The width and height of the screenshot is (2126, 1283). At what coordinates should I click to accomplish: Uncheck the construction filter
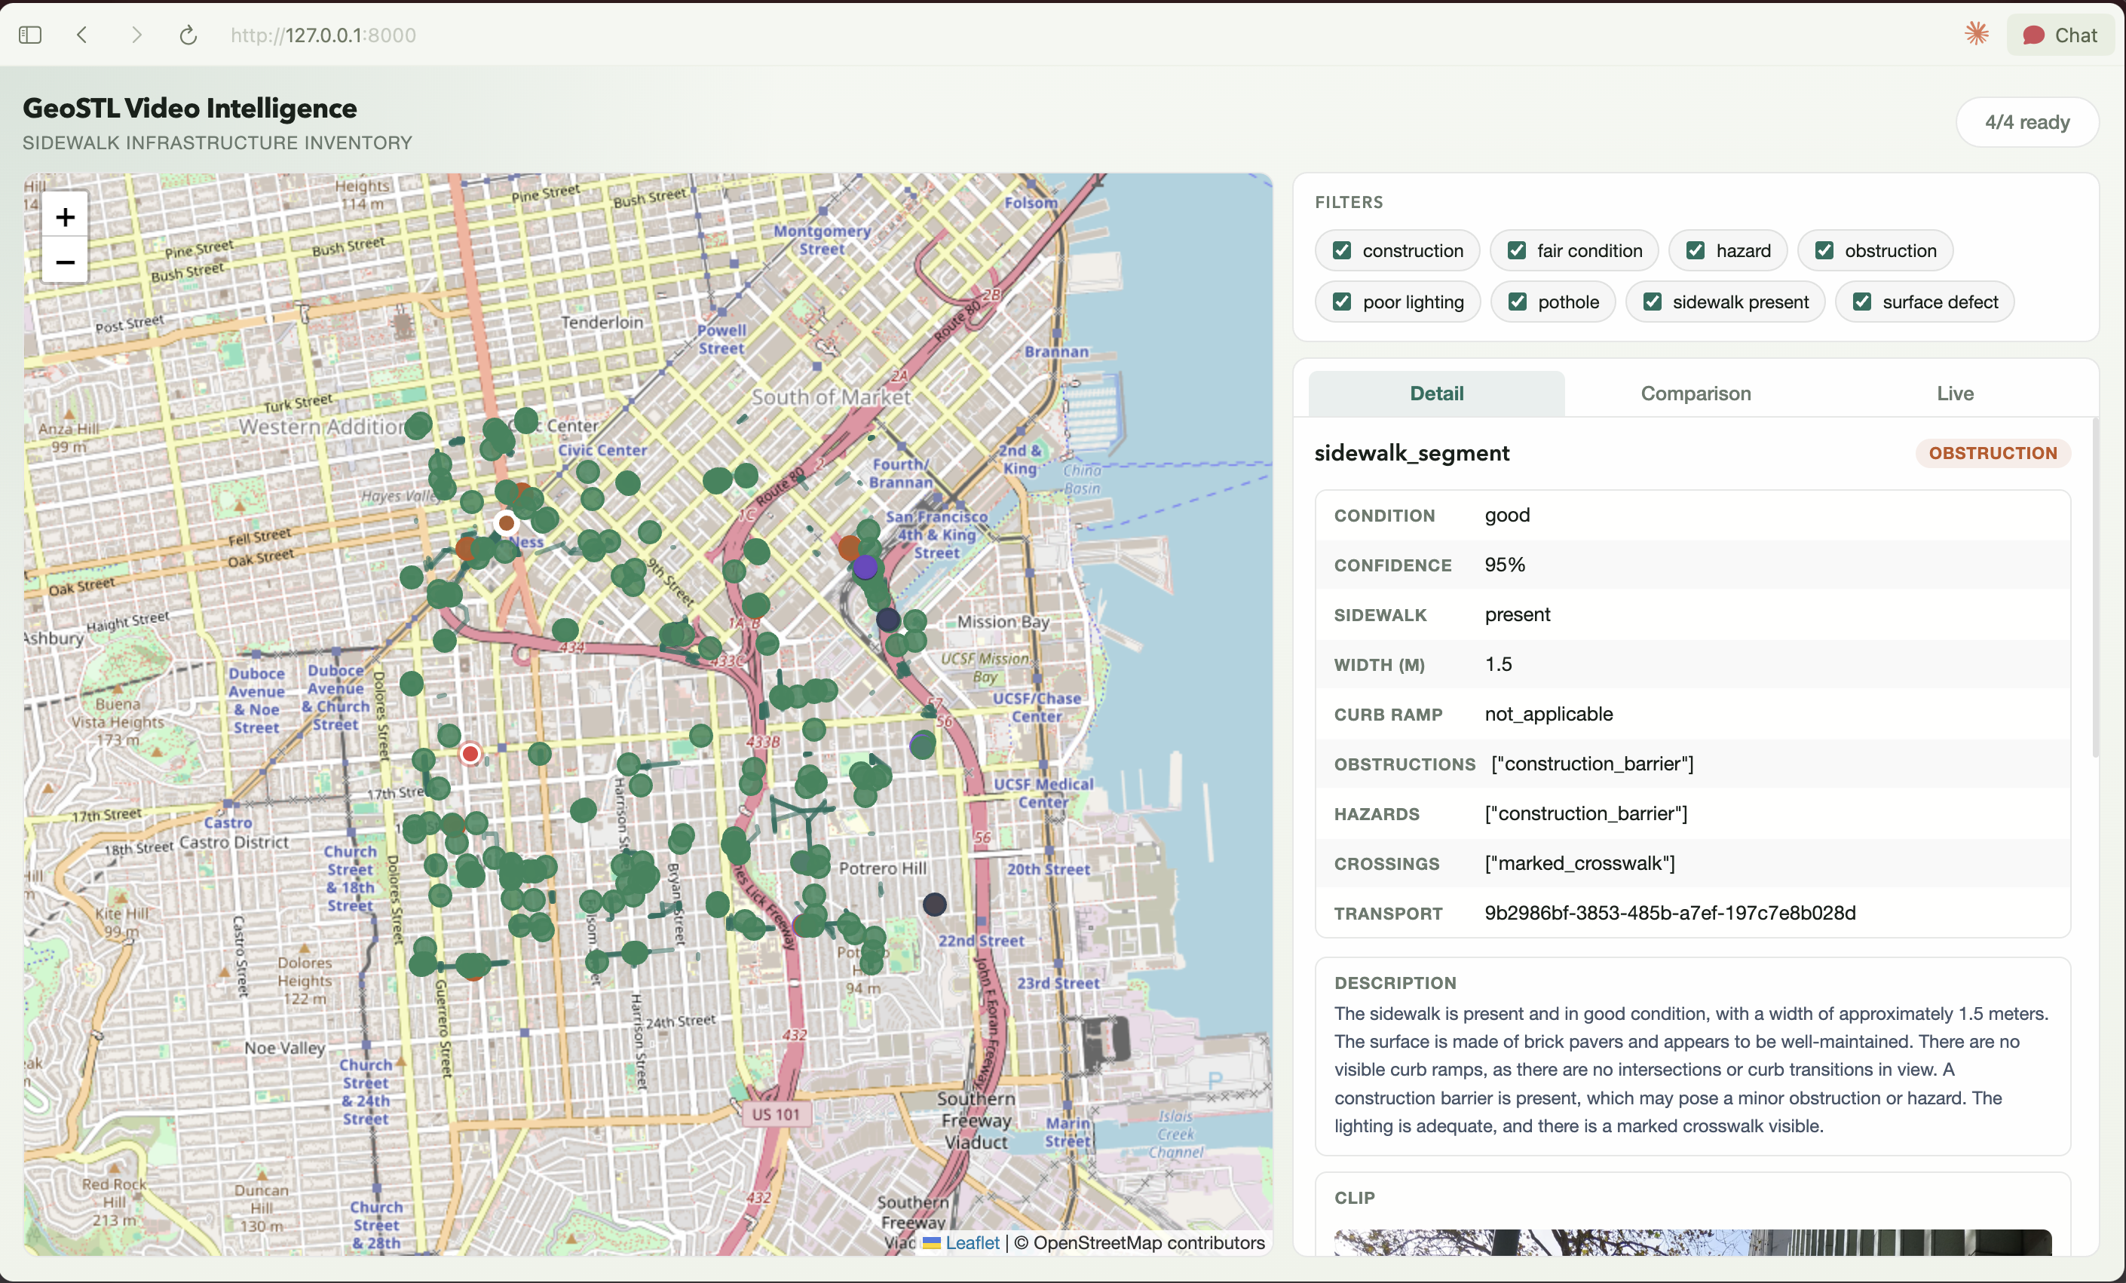[1342, 250]
